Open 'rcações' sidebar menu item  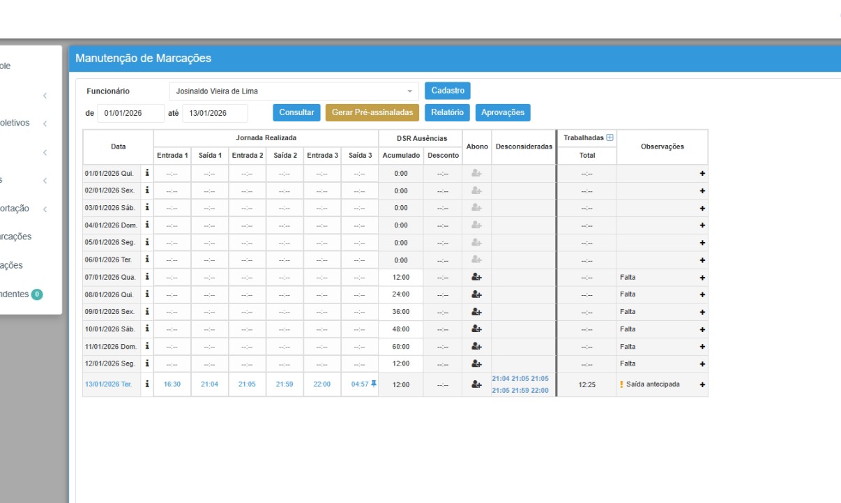(15, 237)
